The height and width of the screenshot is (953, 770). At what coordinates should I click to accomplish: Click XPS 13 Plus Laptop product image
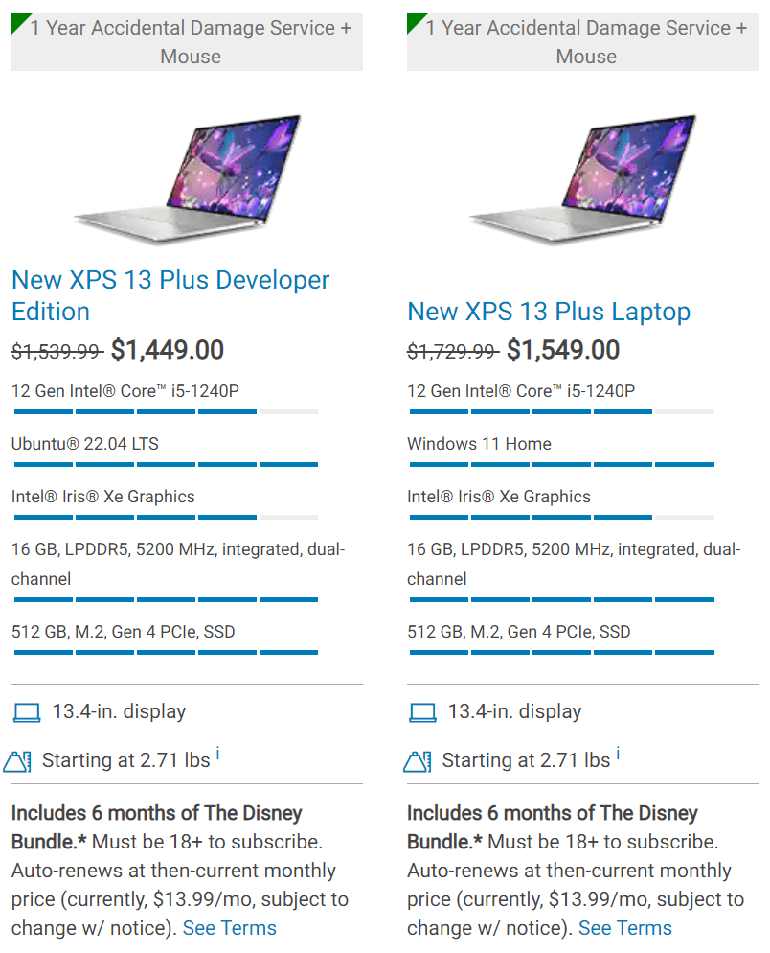pos(588,179)
